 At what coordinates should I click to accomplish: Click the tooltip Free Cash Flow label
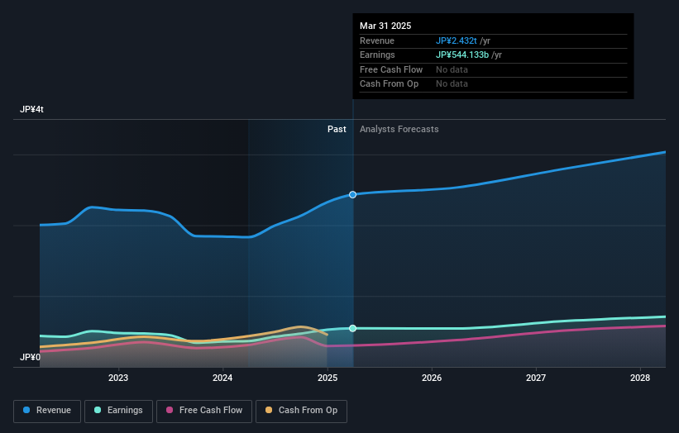click(391, 69)
